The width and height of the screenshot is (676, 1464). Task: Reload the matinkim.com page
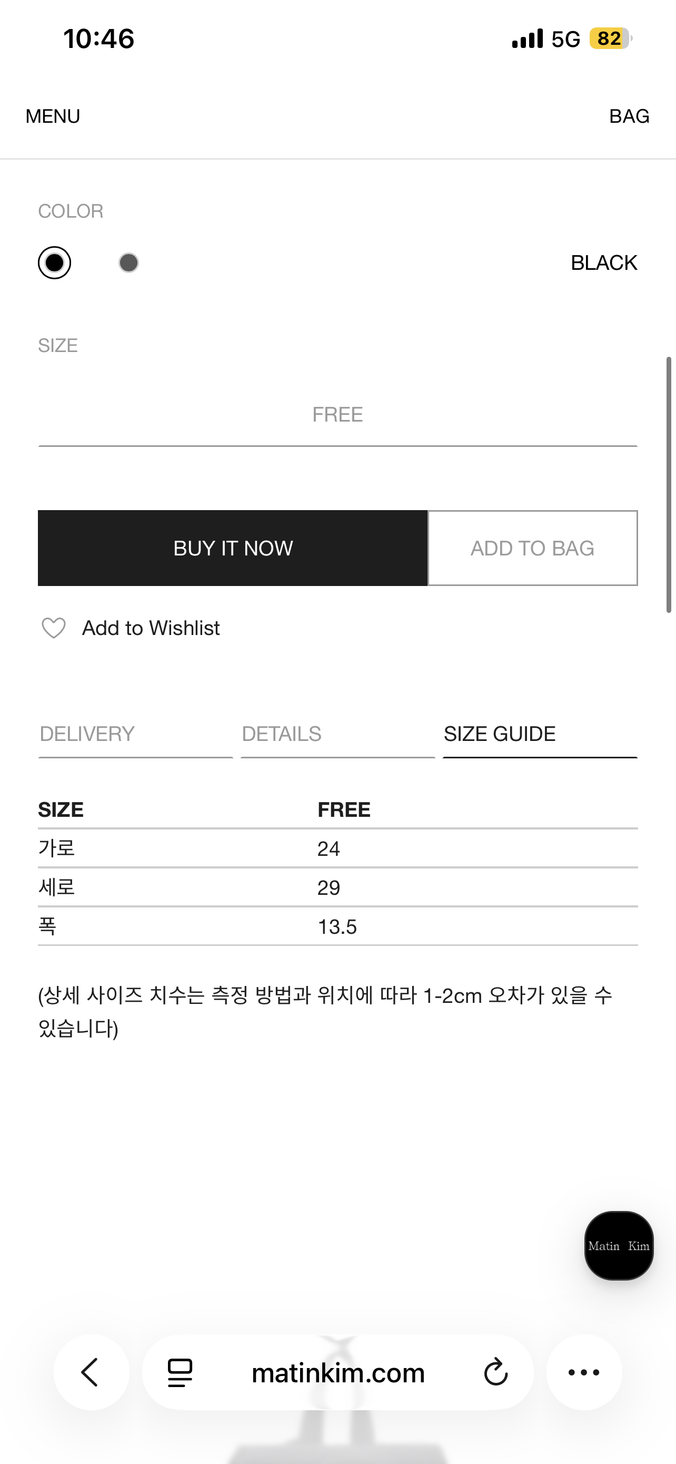[495, 1372]
